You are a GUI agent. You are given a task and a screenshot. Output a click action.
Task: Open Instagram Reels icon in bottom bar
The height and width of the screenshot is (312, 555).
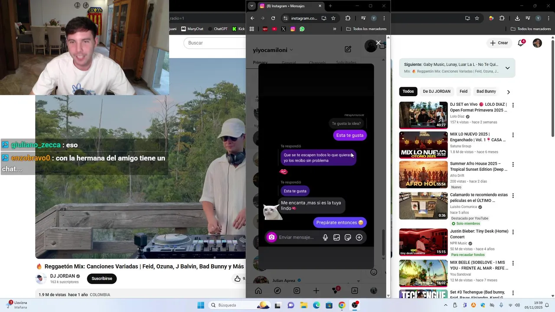[297, 291]
